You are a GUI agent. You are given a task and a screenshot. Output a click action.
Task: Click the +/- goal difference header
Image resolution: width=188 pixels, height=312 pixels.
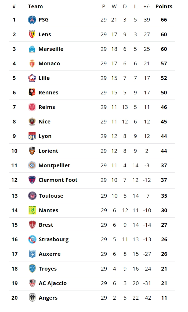147,6
